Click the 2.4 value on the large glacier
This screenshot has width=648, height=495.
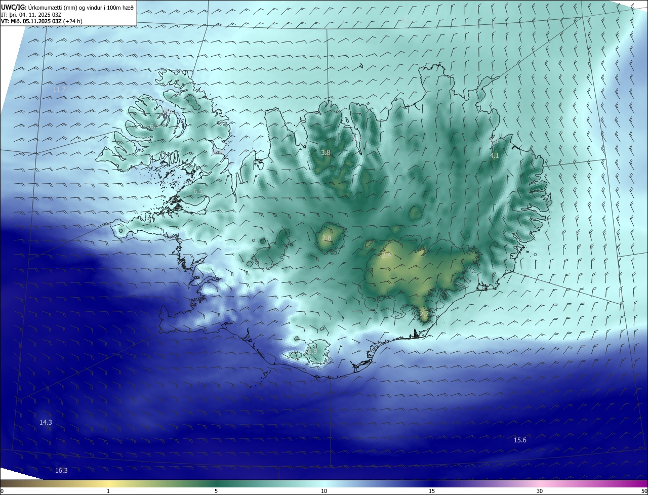pos(386,256)
